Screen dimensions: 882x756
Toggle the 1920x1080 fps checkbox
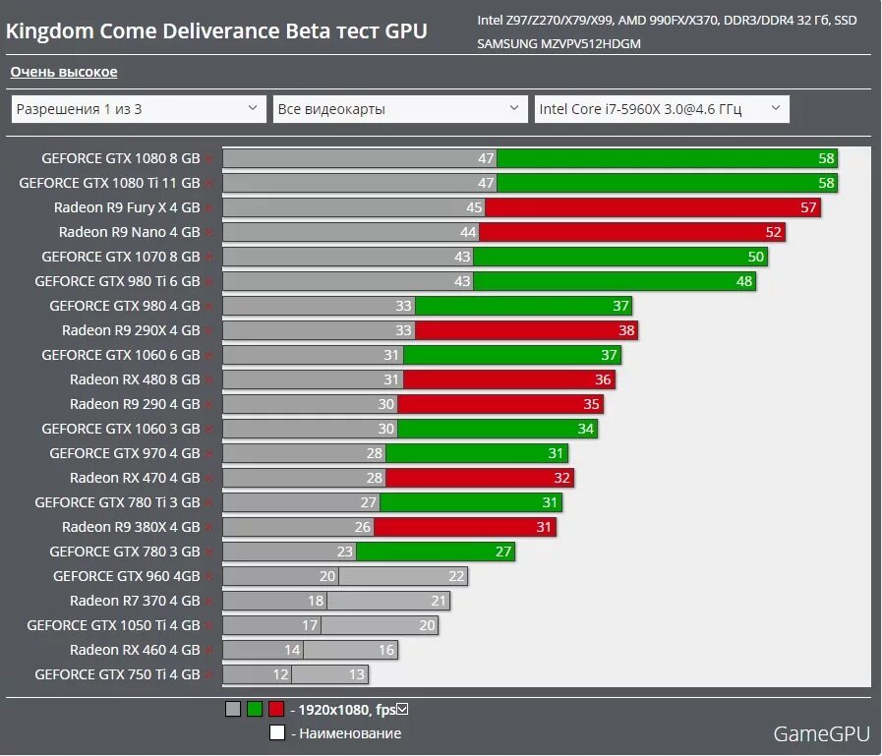click(x=402, y=710)
